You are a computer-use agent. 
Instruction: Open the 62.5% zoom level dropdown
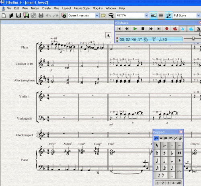tap(146, 15)
